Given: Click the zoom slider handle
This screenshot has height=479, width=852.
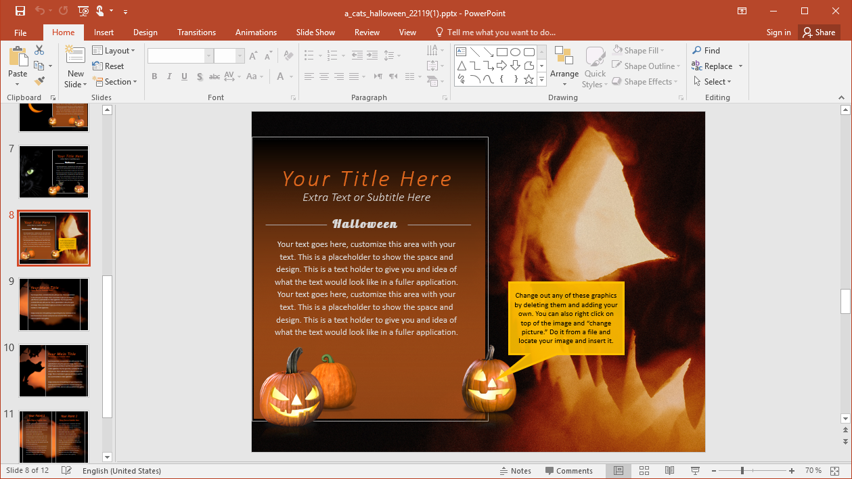Looking at the screenshot, I should (742, 470).
